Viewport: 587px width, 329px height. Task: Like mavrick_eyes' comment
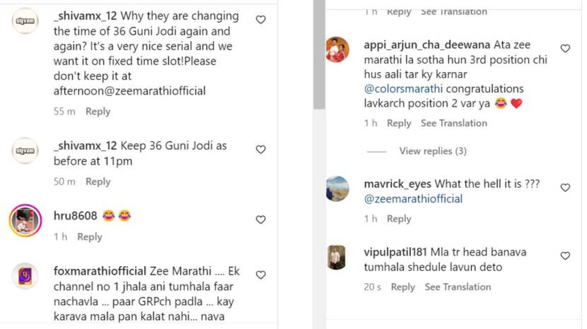pyautogui.click(x=565, y=188)
